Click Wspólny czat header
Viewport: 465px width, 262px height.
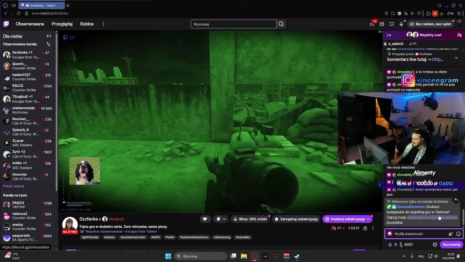[x=424, y=35]
